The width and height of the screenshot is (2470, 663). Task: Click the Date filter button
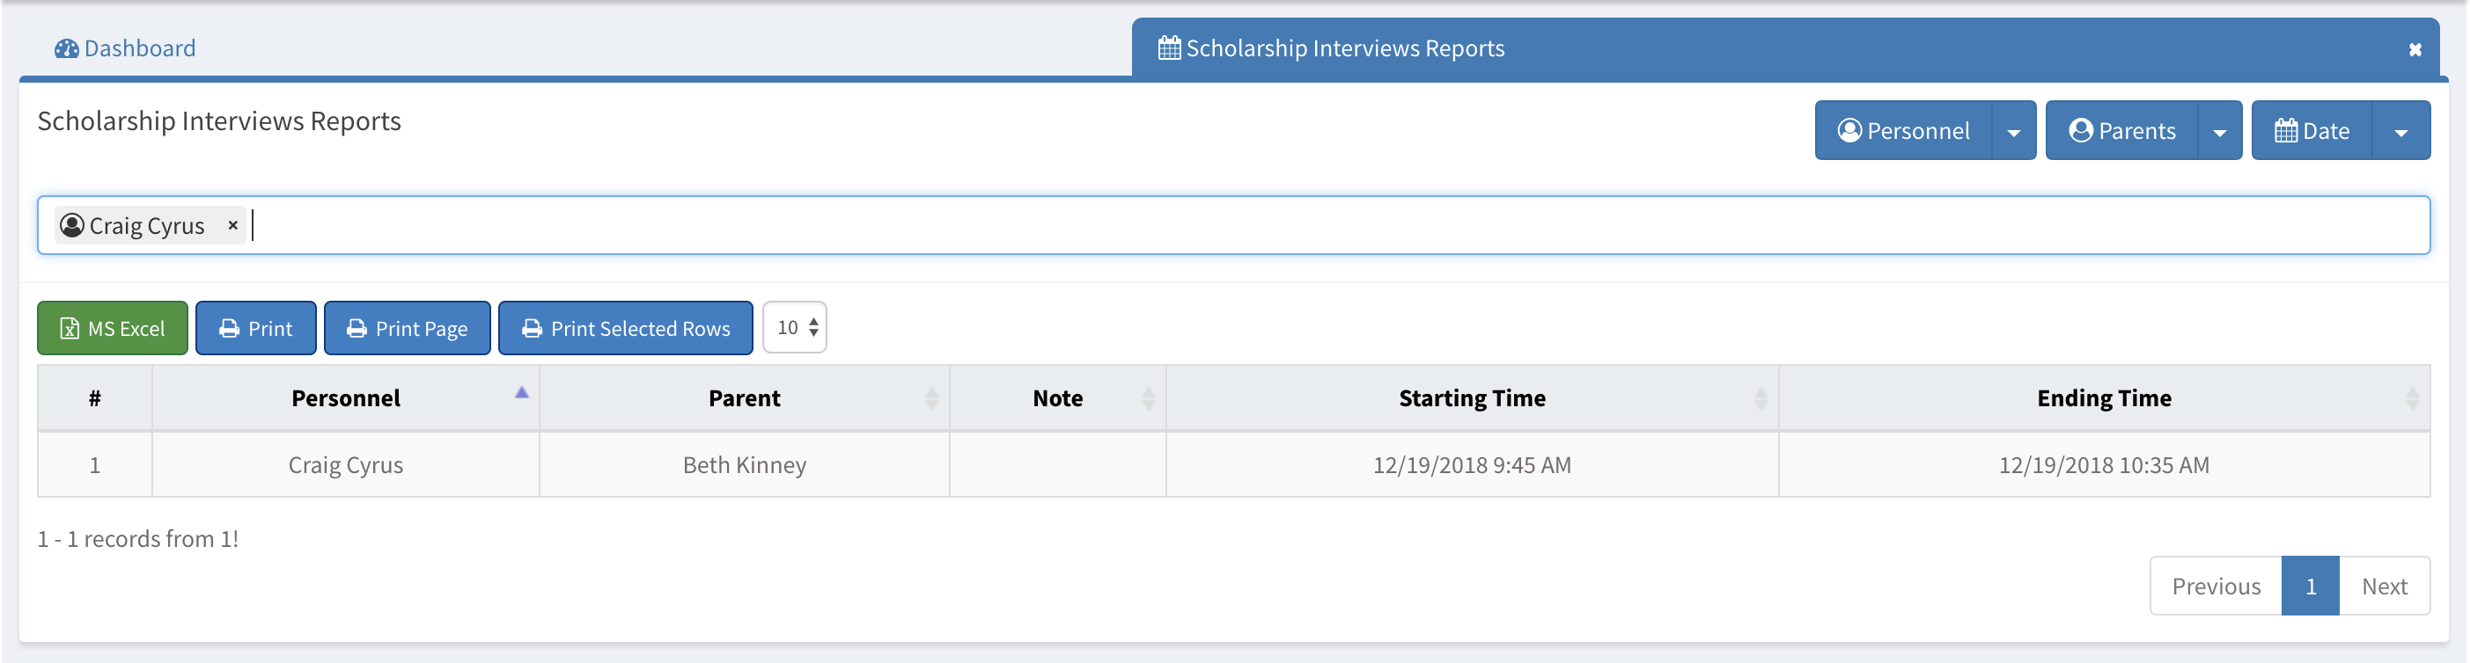coord(2312,130)
